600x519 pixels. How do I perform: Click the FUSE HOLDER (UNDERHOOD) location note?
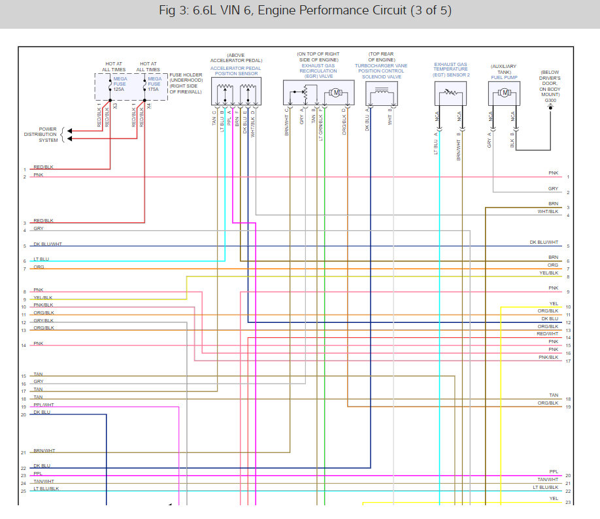[x=186, y=83]
